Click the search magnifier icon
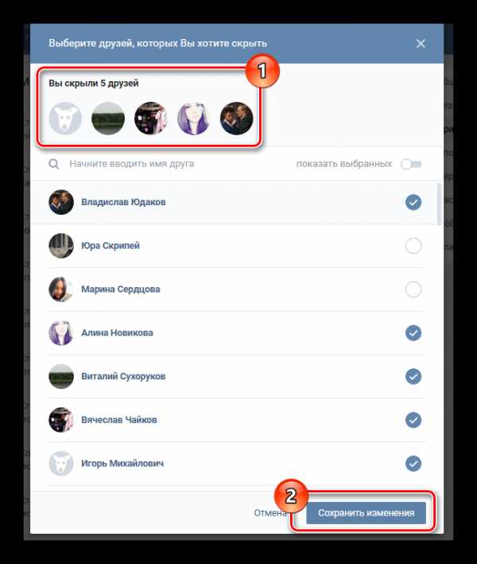477x564 pixels. pos(54,164)
